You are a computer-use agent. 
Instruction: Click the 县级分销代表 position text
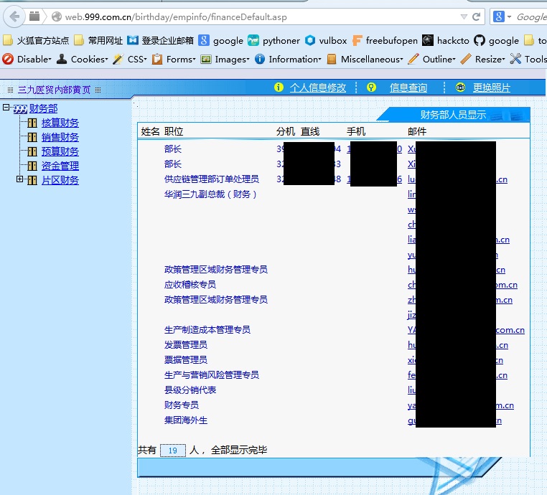tap(190, 390)
